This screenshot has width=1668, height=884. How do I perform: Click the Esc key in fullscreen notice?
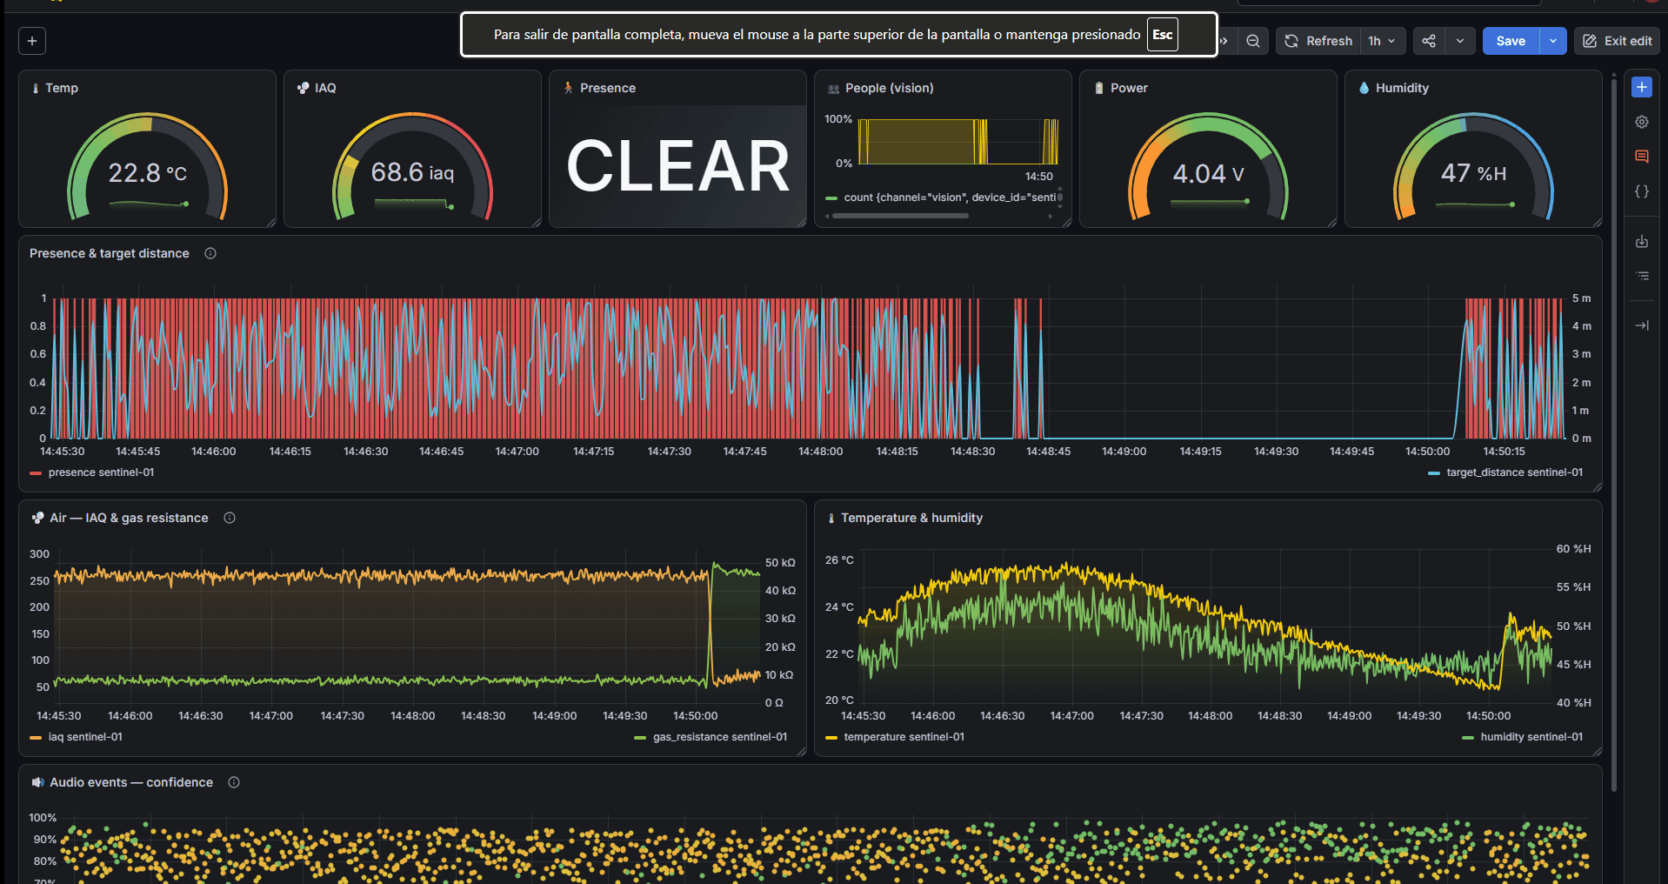[1162, 35]
